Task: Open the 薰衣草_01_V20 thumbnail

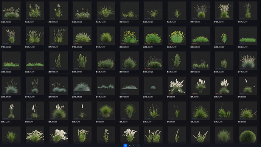Action: point(224,60)
